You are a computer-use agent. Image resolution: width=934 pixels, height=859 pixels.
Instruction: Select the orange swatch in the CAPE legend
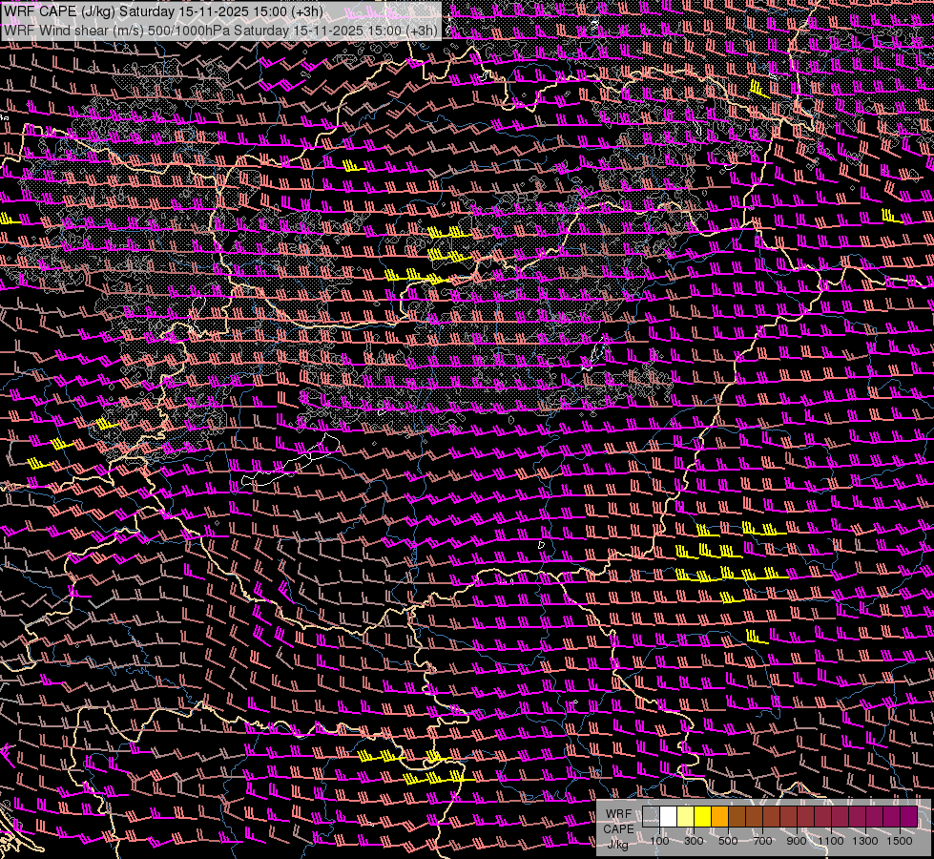point(720,816)
